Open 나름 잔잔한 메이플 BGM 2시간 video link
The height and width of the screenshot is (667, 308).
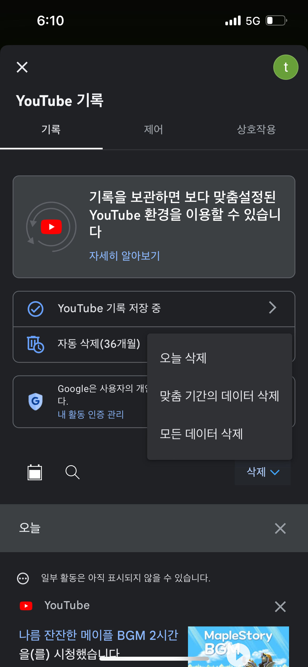click(99, 635)
